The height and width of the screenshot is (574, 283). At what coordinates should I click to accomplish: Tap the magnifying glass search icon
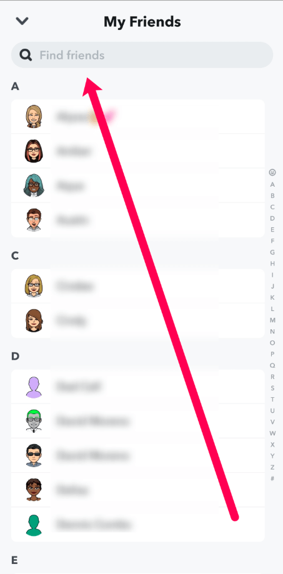26,55
